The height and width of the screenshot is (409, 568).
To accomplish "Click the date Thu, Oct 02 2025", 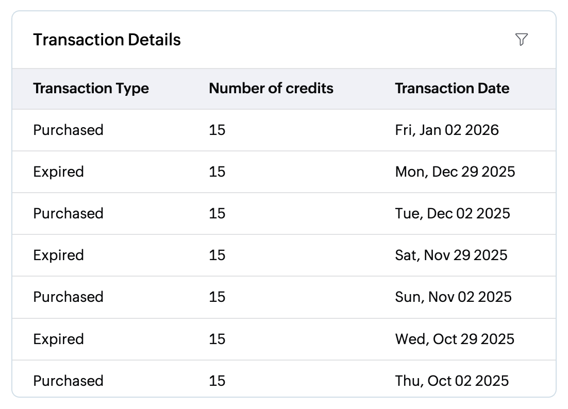I will coord(452,381).
